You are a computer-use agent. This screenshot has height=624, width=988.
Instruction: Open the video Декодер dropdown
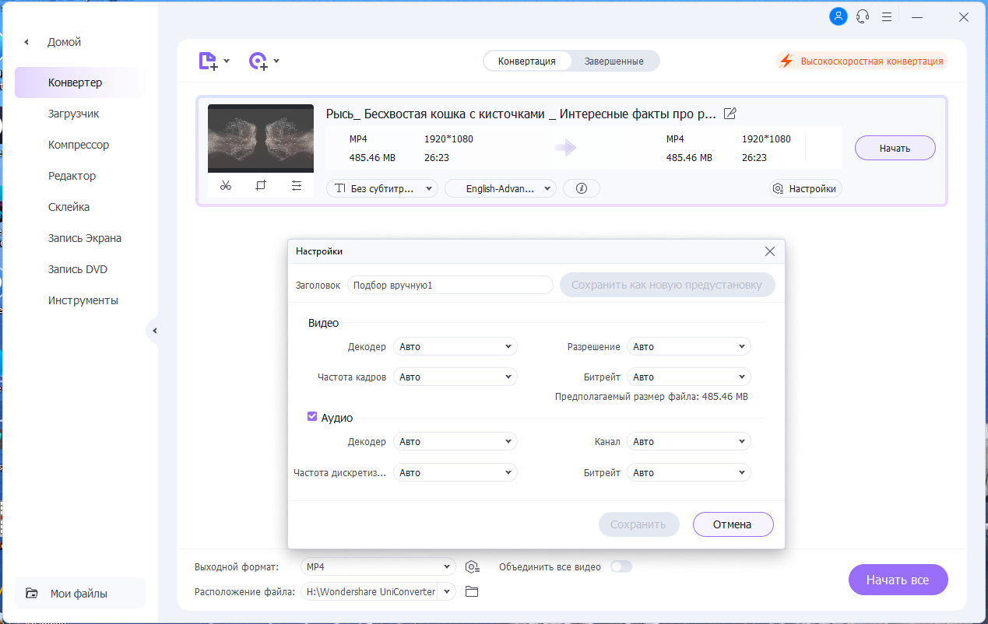point(455,346)
